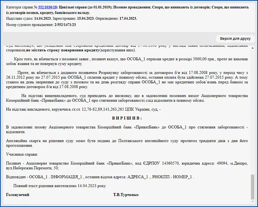Click bold phrase 'не містить строку повернення кредиту'
The height and width of the screenshot is (207, 258).
click(x=63, y=50)
